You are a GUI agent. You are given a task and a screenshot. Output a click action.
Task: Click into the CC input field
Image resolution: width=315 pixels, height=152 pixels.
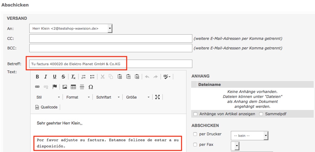coord(111,38)
